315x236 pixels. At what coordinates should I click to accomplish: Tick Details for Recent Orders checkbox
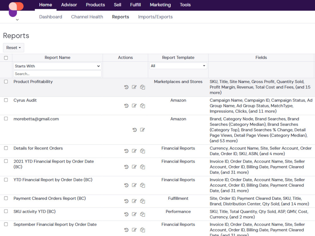click(x=6, y=148)
